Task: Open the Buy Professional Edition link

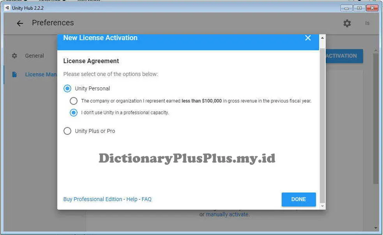Action: (93, 199)
